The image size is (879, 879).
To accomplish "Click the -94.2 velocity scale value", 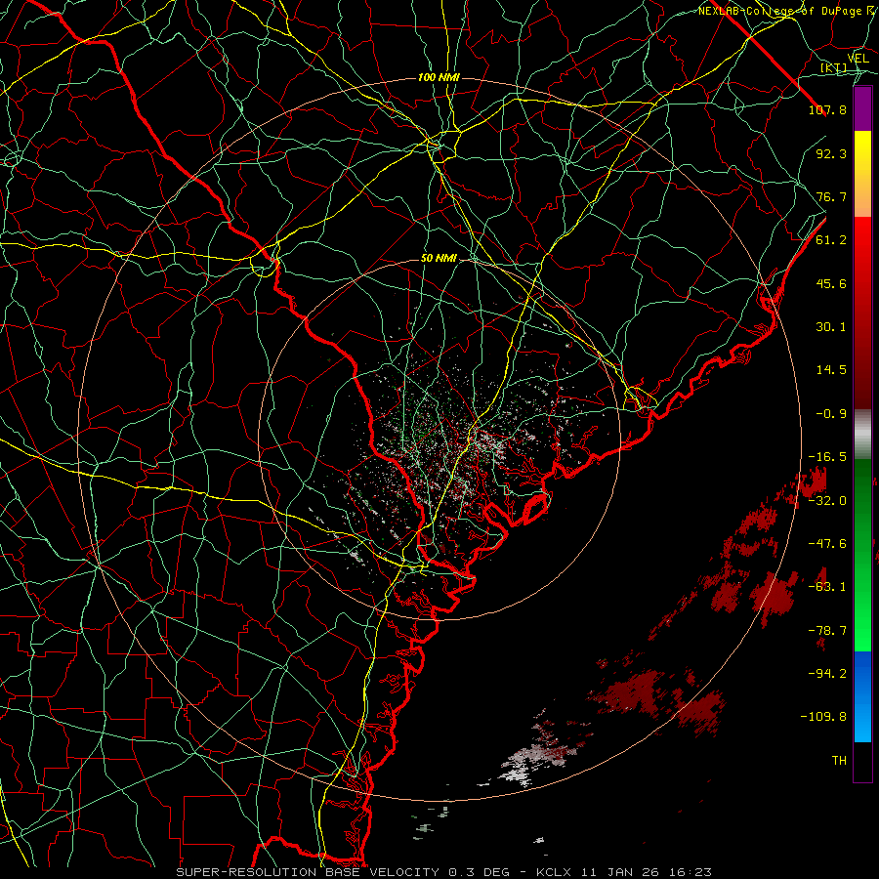I will tap(827, 674).
